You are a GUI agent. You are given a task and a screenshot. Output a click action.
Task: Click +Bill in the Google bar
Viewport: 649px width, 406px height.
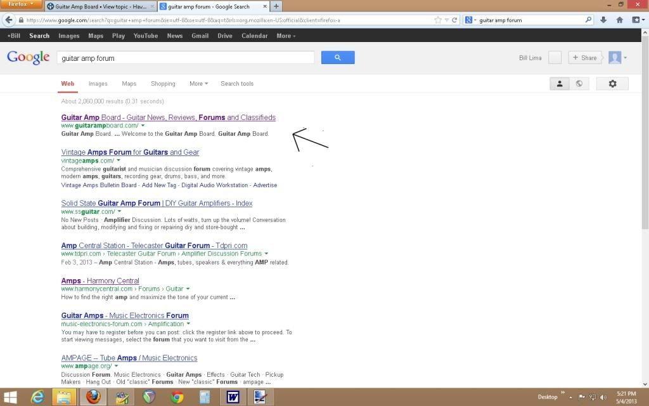coord(14,36)
